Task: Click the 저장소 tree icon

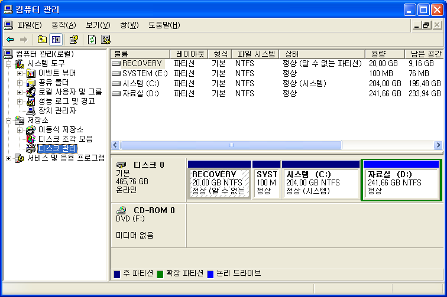Action: (20, 120)
